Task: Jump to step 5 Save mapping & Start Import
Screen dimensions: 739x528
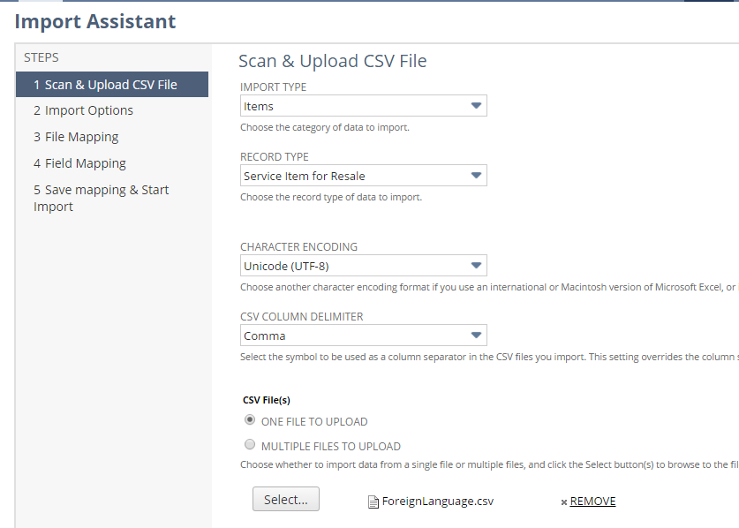Action: coord(101,198)
